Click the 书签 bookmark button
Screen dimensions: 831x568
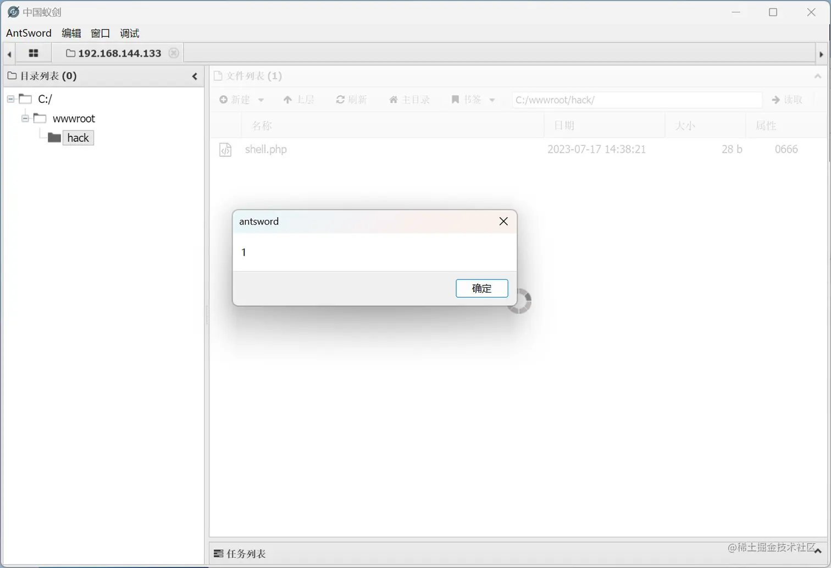point(467,100)
